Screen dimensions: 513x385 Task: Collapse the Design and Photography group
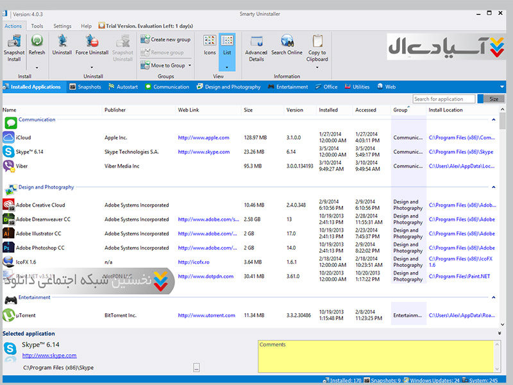(x=493, y=187)
